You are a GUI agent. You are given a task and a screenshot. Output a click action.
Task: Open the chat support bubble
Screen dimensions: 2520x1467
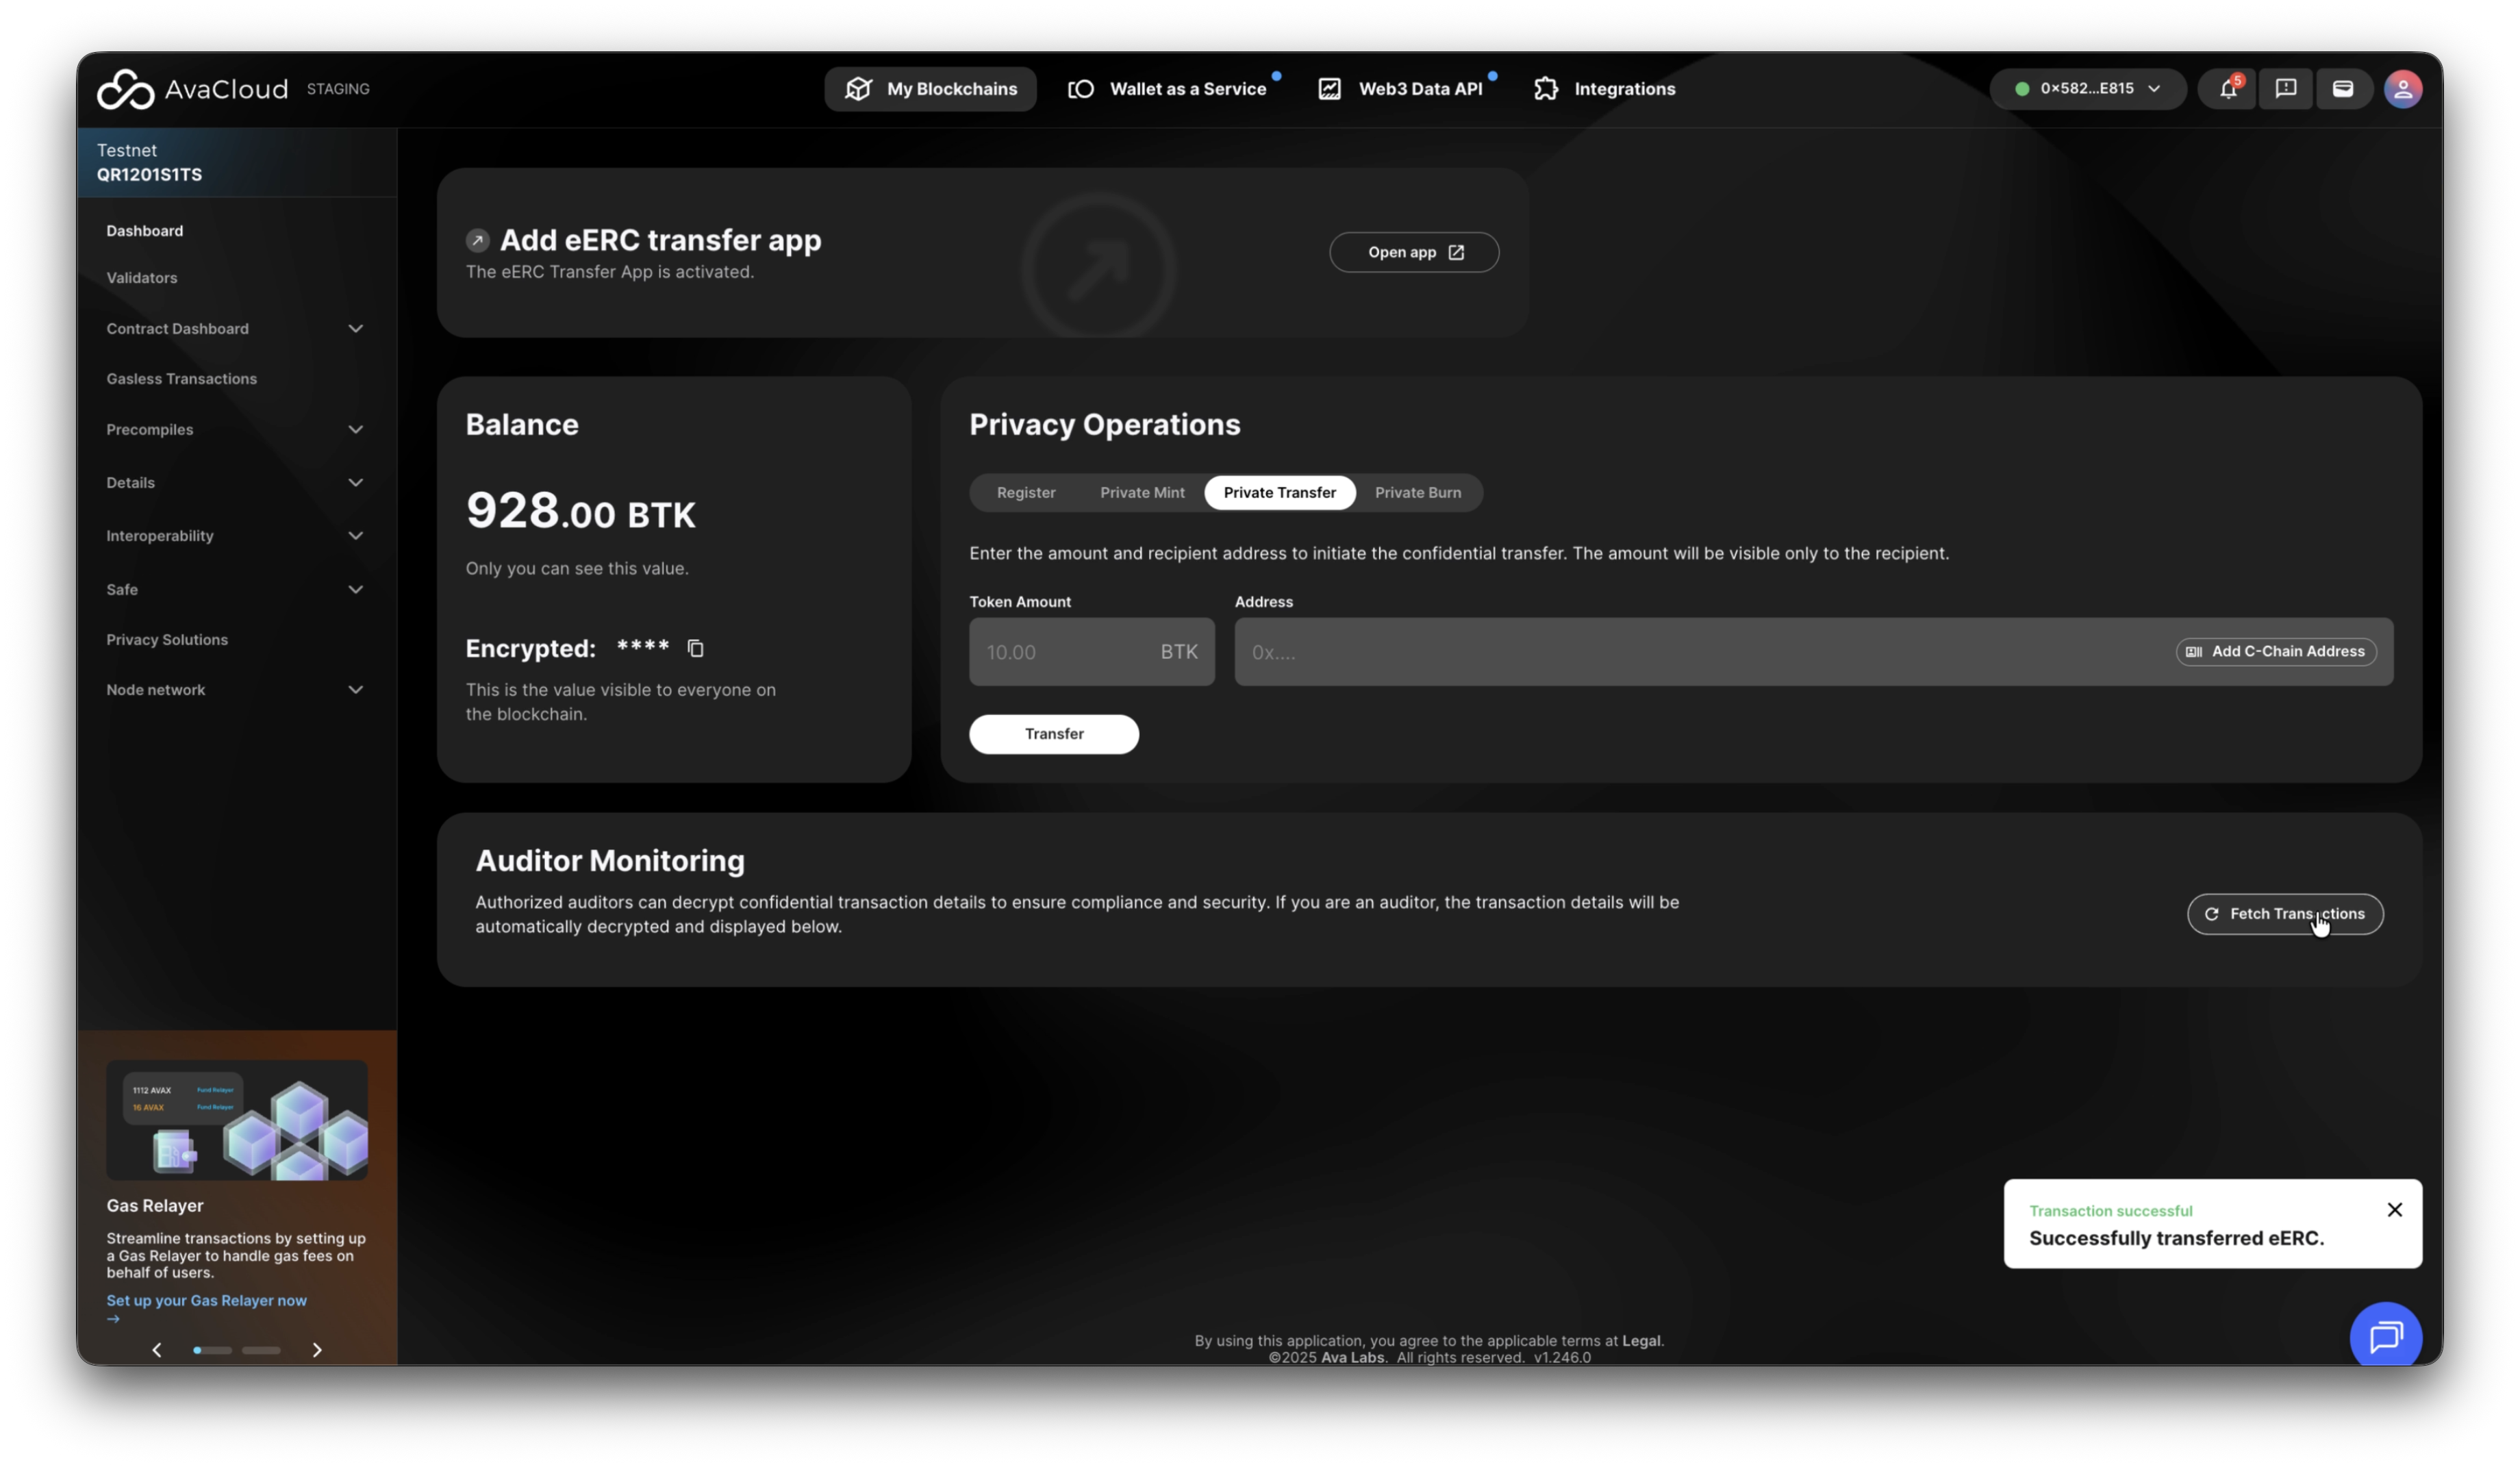[x=2385, y=1335]
